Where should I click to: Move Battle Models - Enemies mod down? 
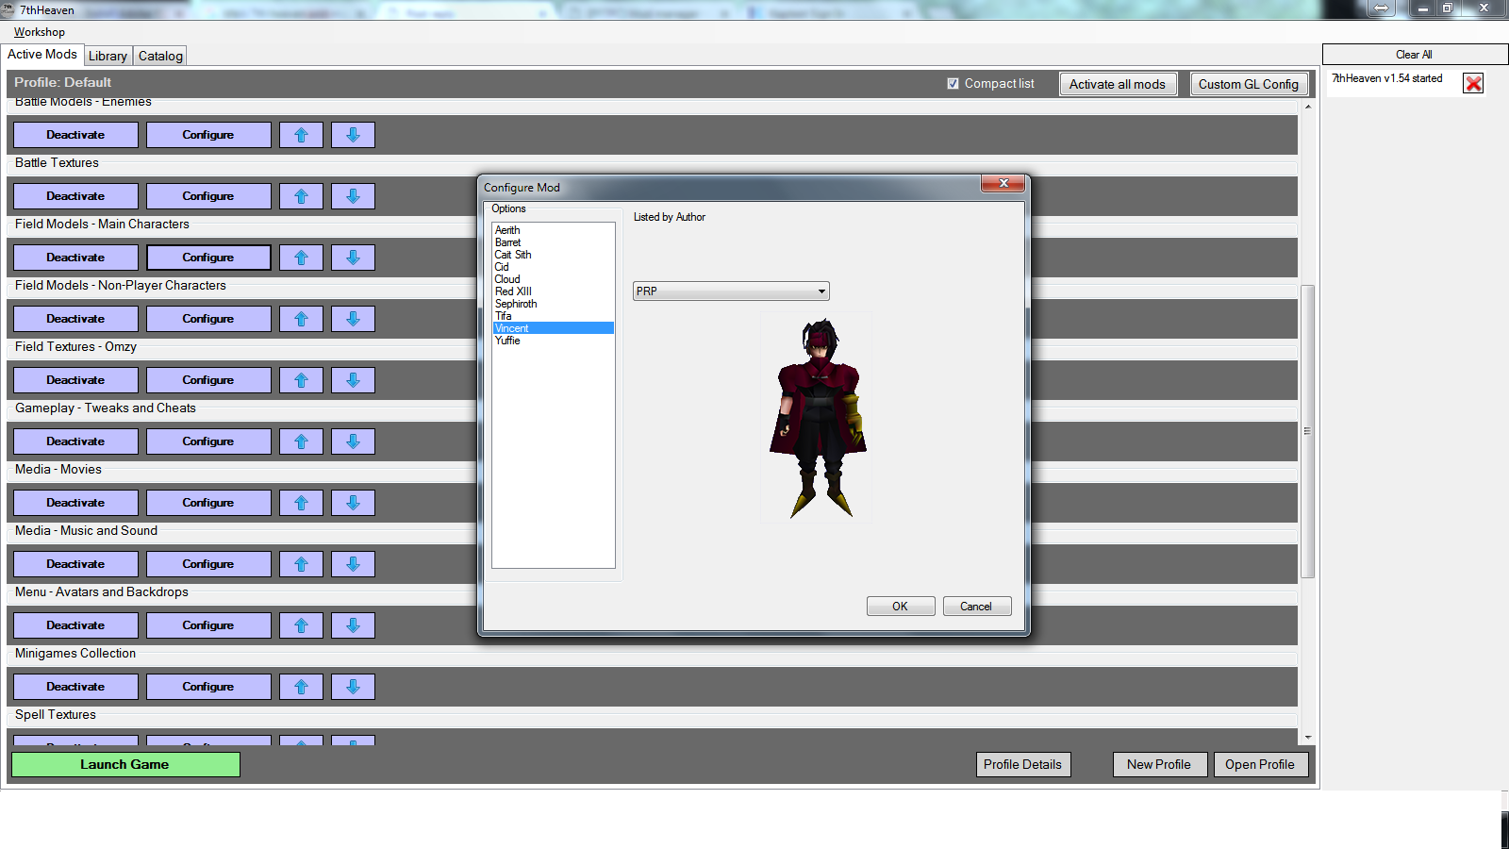point(353,135)
